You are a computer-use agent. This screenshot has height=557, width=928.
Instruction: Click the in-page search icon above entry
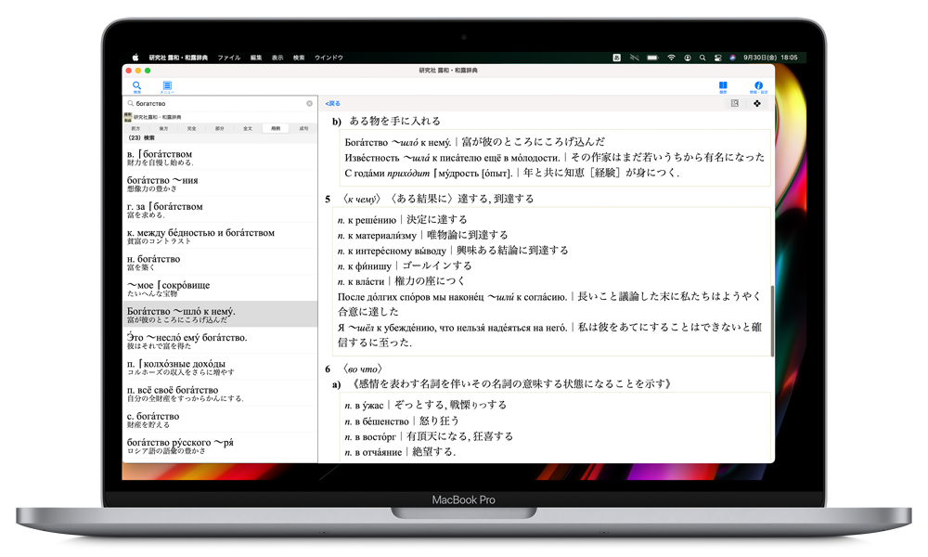pyautogui.click(x=734, y=103)
